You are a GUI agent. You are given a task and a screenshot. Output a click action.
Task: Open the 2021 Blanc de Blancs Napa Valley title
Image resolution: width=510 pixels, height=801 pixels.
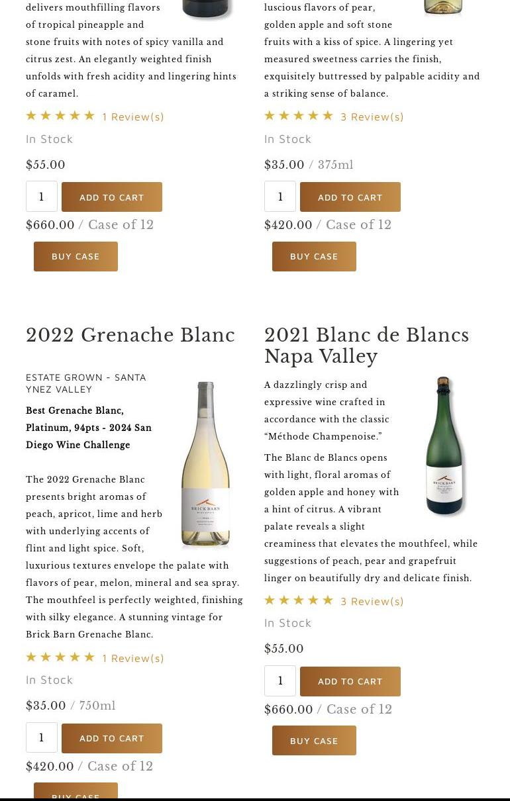(x=366, y=346)
